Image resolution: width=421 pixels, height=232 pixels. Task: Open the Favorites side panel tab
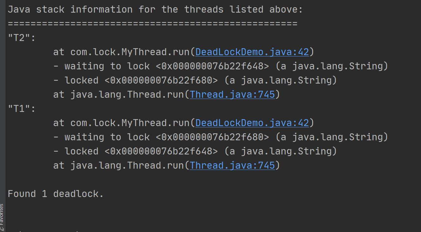[2, 217]
